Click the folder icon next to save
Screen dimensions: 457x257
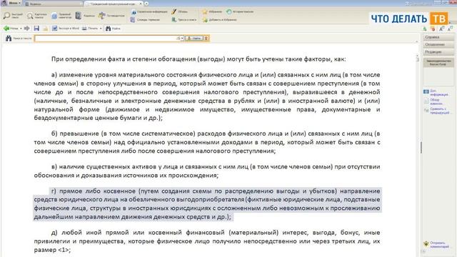pyautogui.click(x=45, y=29)
